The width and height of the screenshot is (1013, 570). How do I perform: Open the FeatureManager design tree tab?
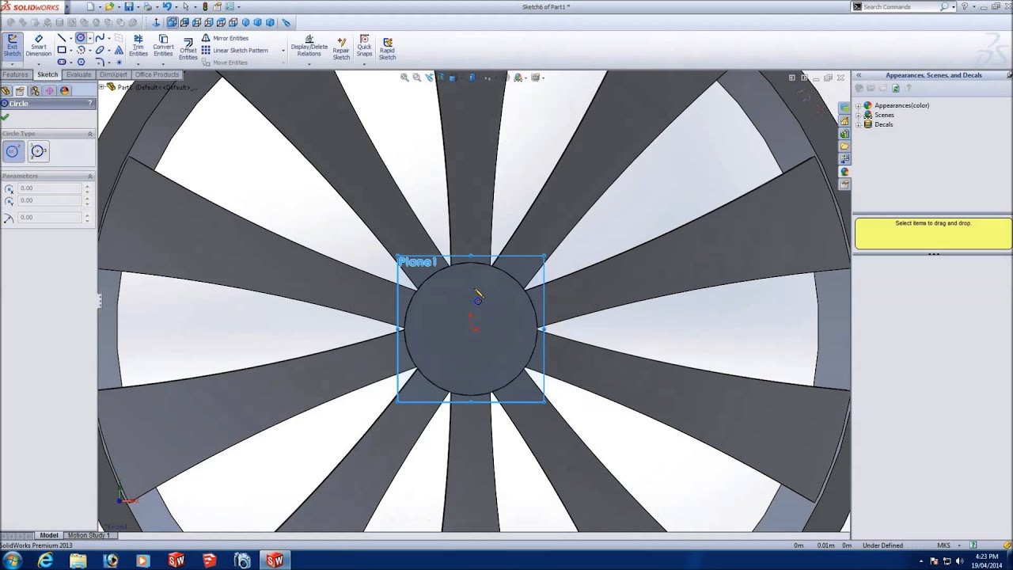(x=6, y=90)
